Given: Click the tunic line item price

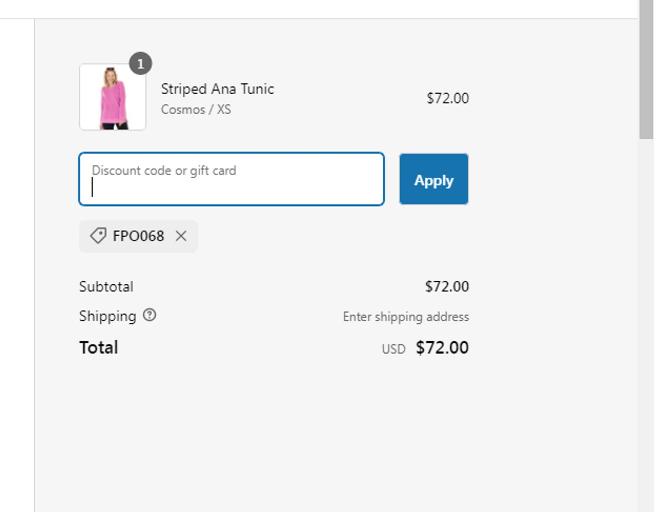Looking at the screenshot, I should (x=447, y=98).
